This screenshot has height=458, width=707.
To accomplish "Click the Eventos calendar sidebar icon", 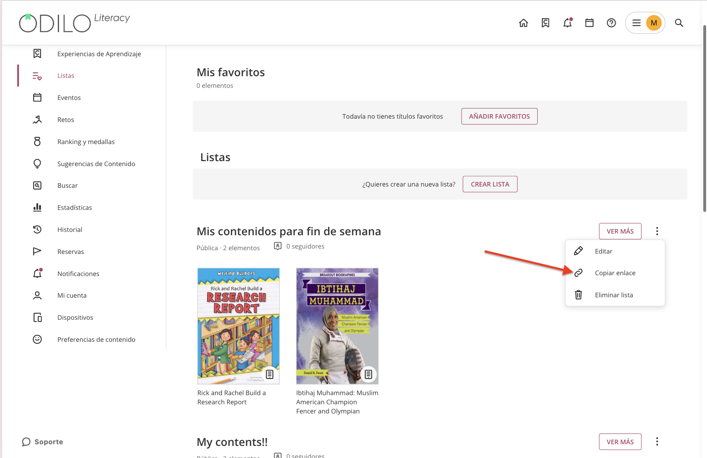I will pyautogui.click(x=37, y=97).
